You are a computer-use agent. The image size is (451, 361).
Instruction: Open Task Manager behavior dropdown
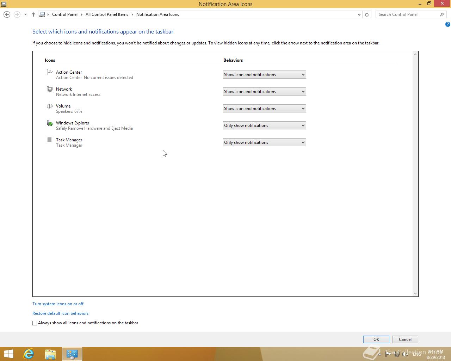click(x=264, y=142)
